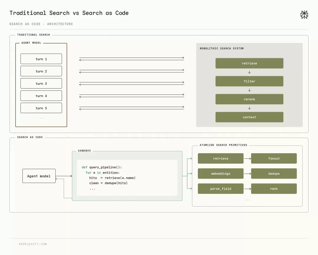Select the filter block
The width and height of the screenshot is (318, 255).
click(249, 81)
